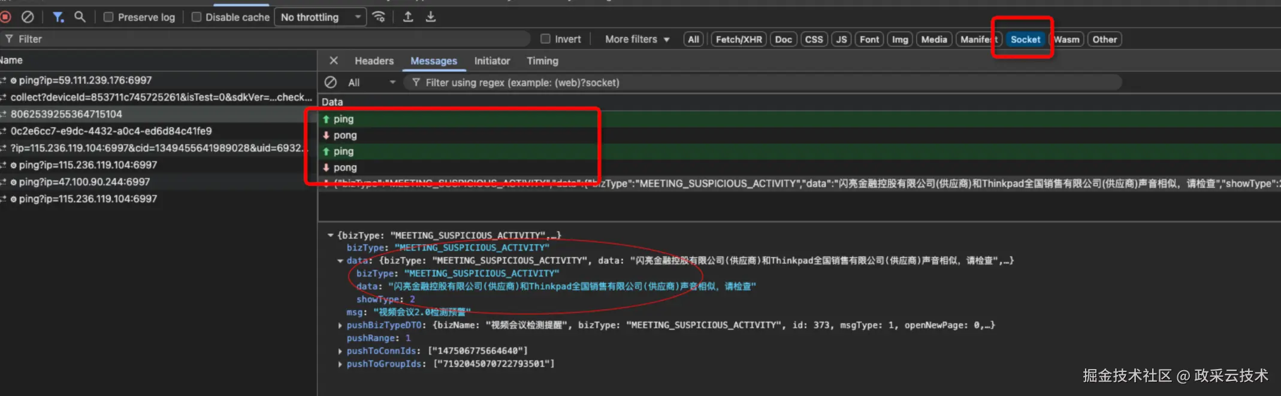Collapse the data object node
1281x396 pixels.
click(340, 260)
